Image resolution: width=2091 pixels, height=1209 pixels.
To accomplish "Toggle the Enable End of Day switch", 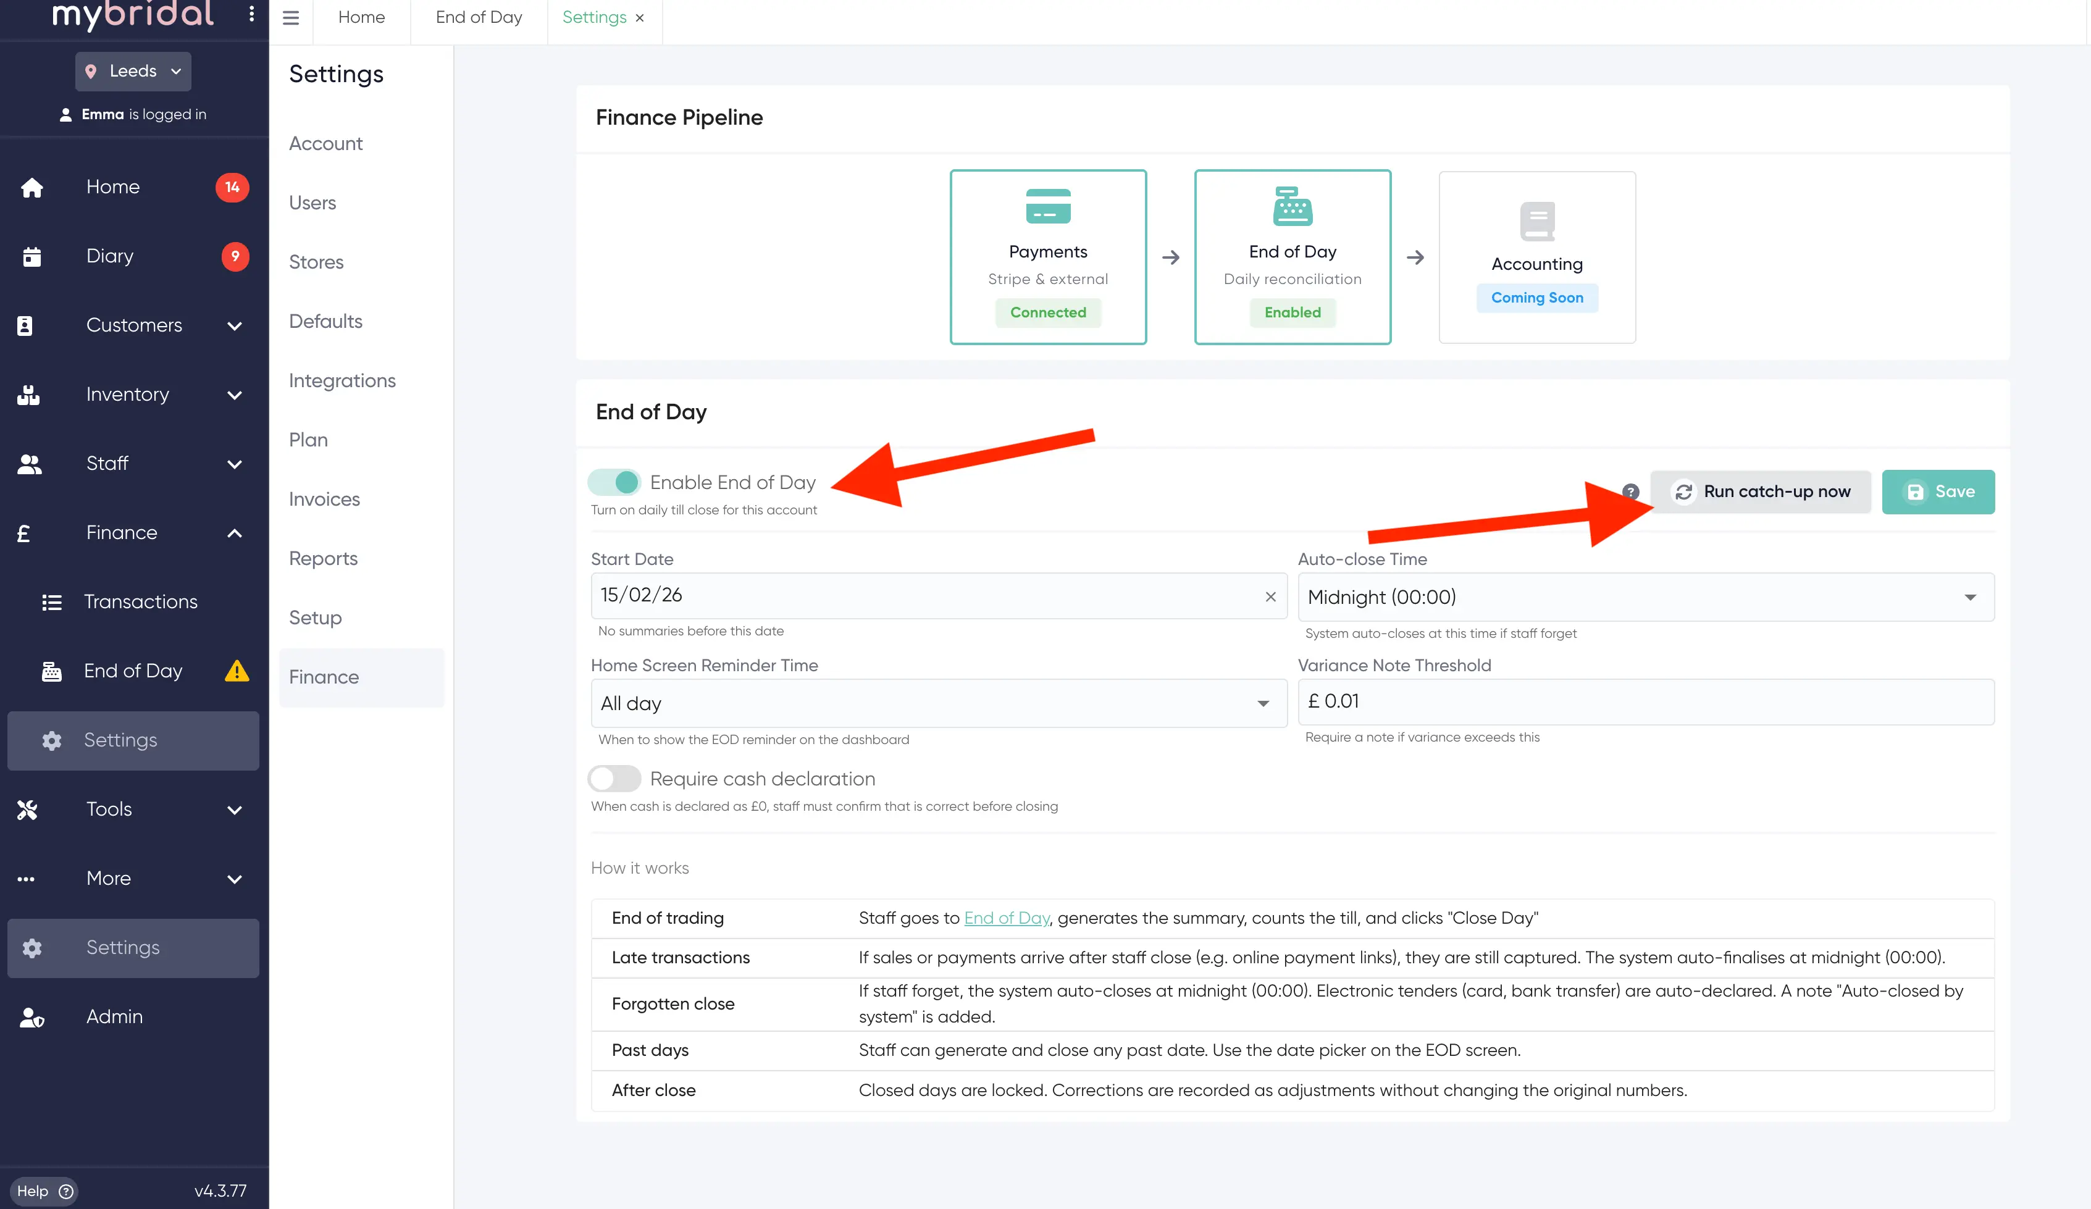I will pyautogui.click(x=615, y=482).
